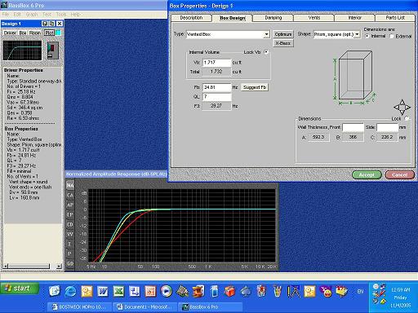Click the box move arrows icon

[402, 107]
